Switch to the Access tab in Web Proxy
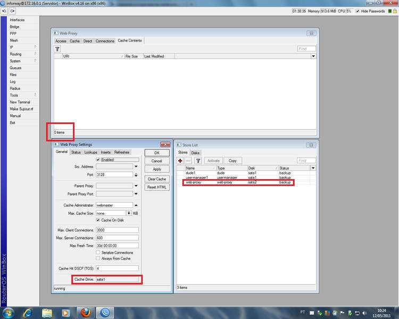 61,41
